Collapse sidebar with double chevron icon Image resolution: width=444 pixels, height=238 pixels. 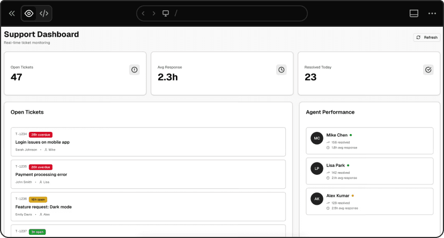pyautogui.click(x=12, y=13)
